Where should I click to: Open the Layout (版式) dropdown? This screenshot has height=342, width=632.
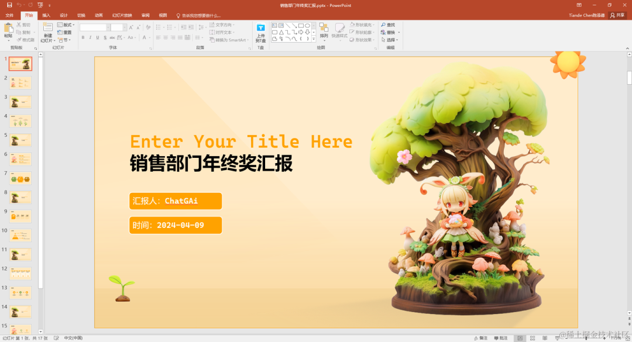pos(66,25)
